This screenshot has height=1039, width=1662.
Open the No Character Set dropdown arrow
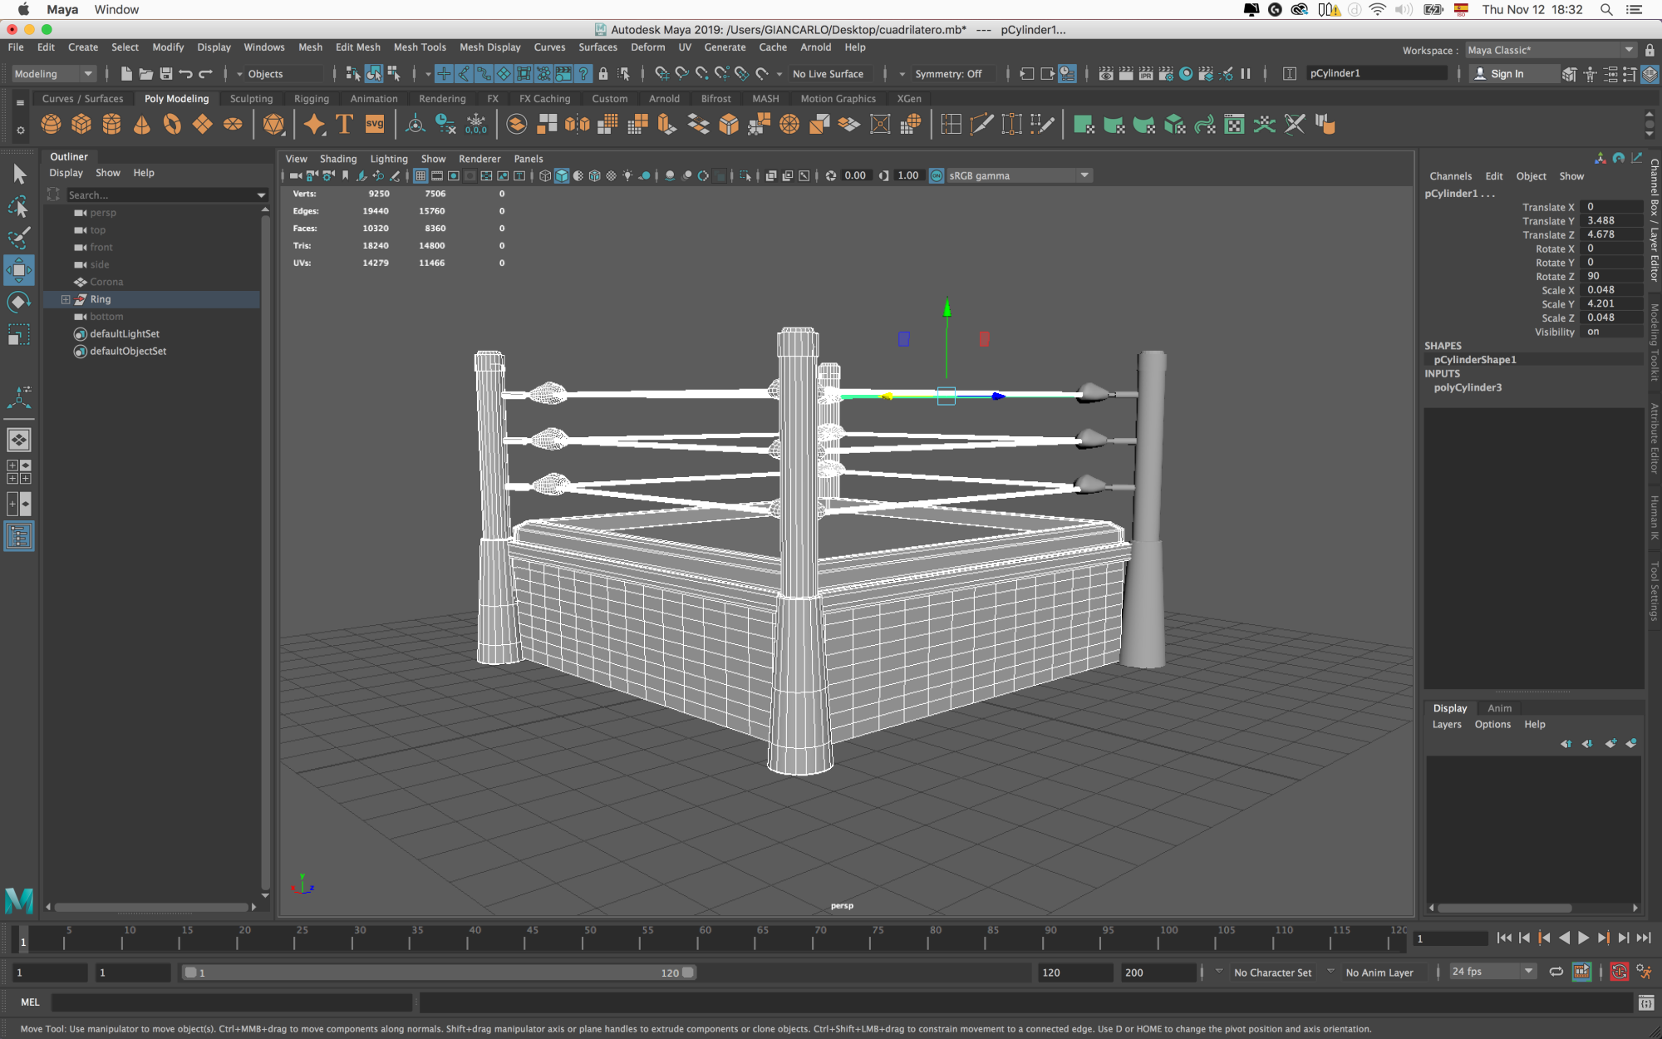[1219, 972]
